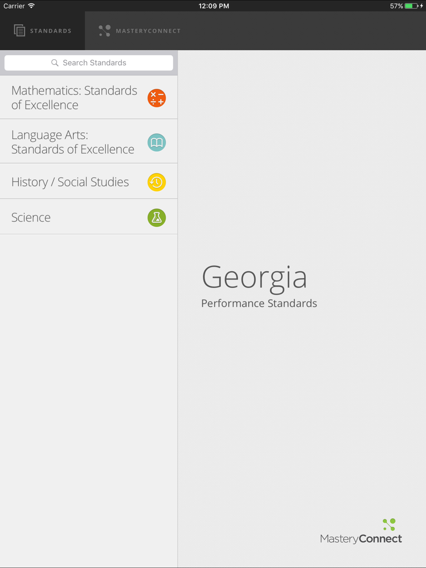Tap the Wi-Fi icon in status bar

[x=32, y=6]
